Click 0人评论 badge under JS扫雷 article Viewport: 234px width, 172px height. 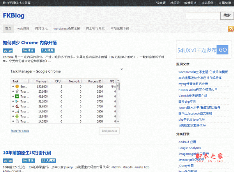tap(28, 160)
